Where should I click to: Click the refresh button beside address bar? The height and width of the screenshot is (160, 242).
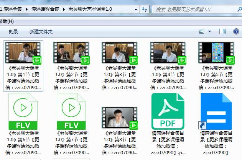tap(145, 10)
